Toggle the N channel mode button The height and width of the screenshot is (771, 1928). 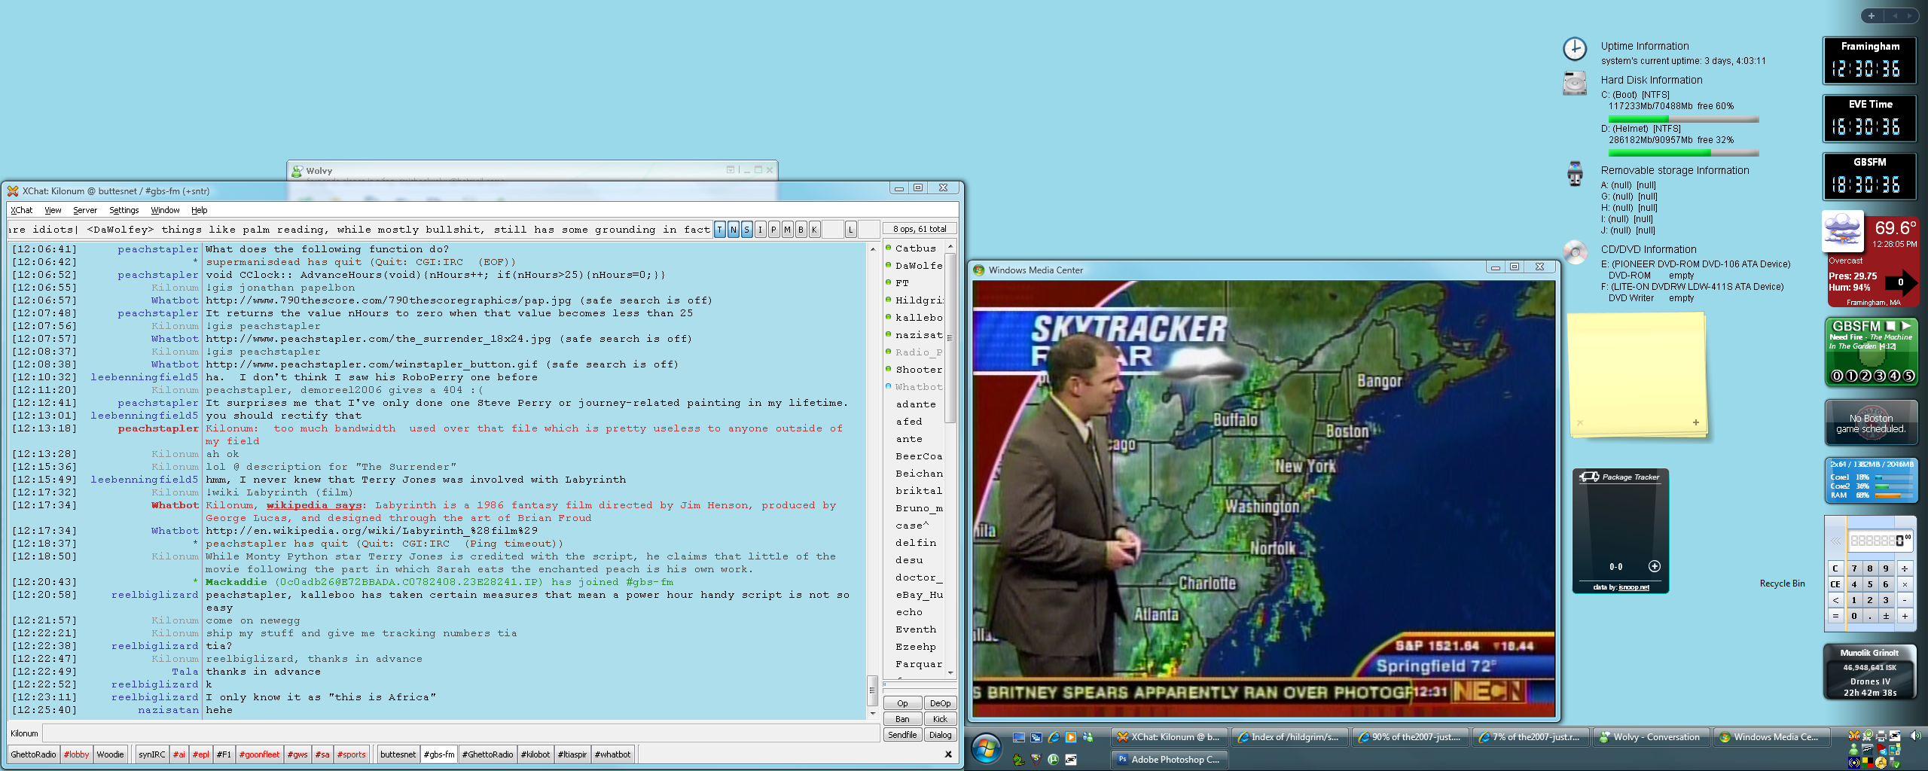pos(734,230)
